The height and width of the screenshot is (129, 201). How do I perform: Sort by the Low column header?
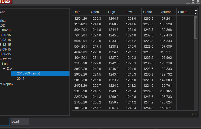[129, 12]
